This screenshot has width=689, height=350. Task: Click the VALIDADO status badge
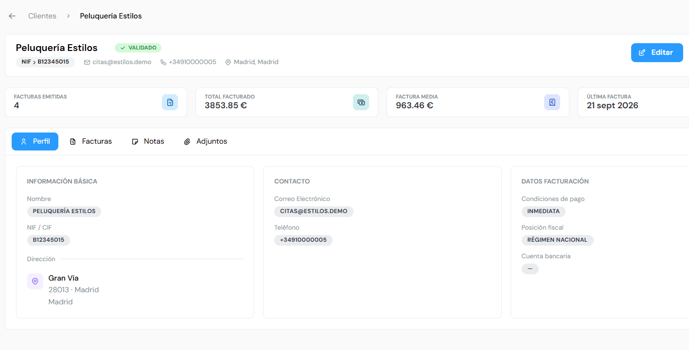pyautogui.click(x=138, y=48)
